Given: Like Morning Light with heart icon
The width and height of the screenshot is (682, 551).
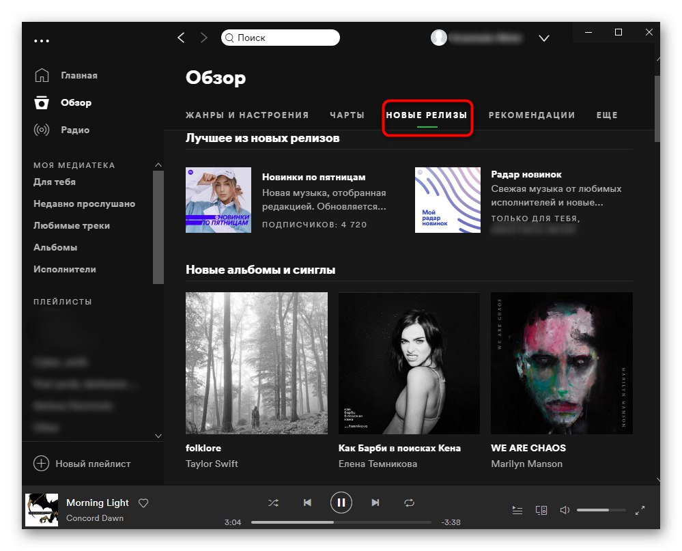Looking at the screenshot, I should (143, 503).
